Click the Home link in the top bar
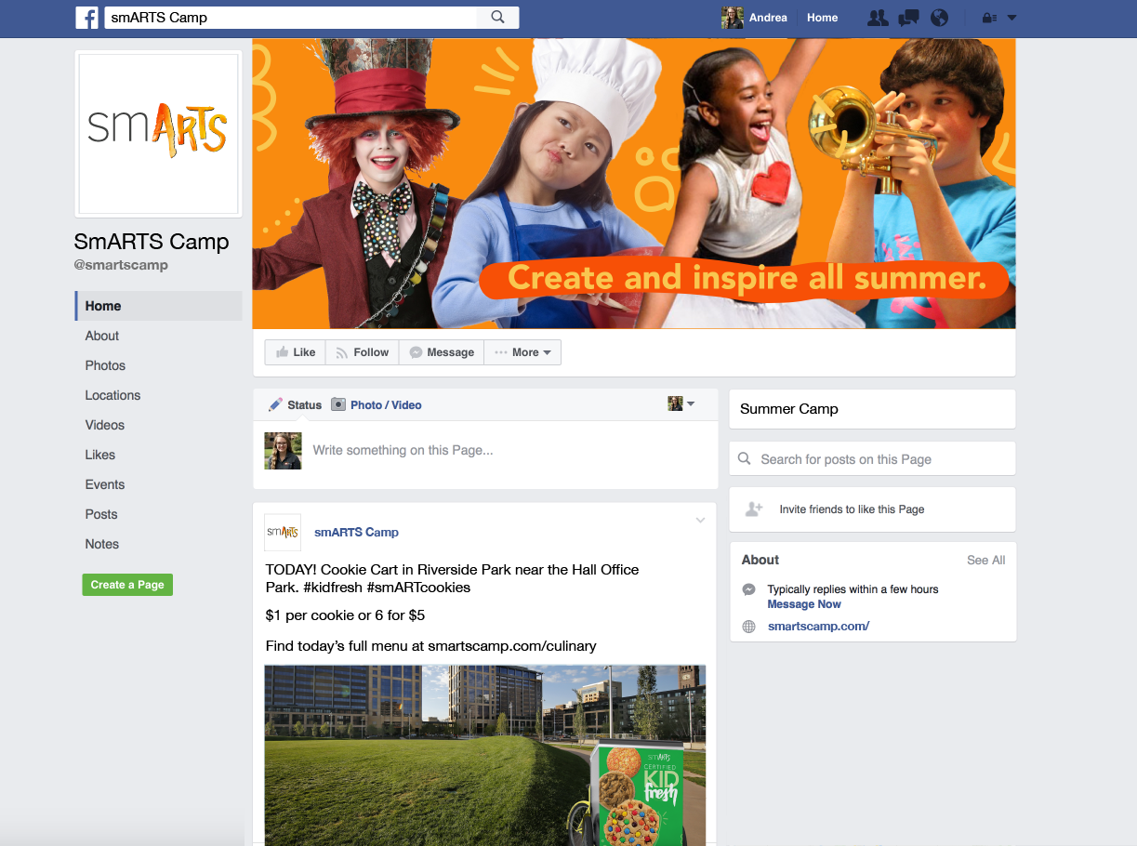1137x846 pixels. tap(822, 18)
